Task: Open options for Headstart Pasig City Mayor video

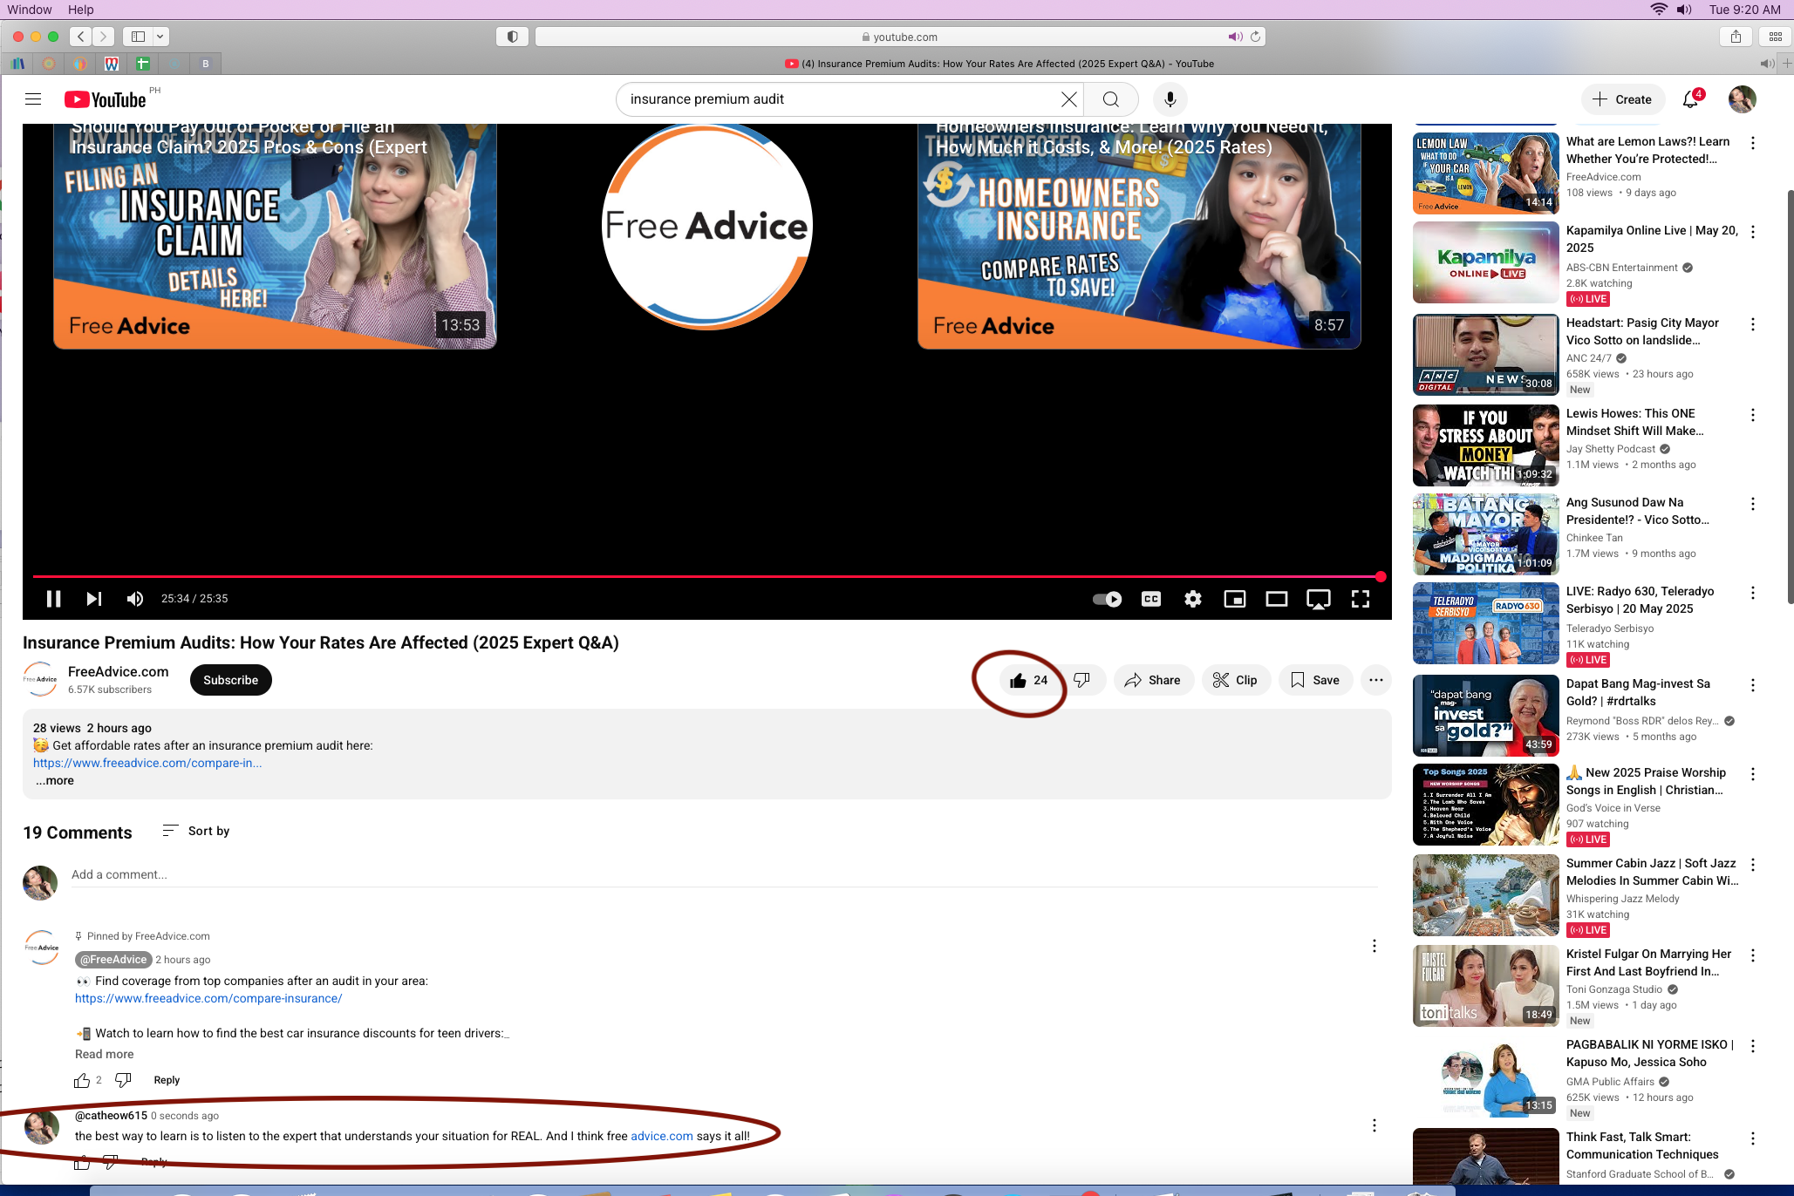Action: coord(1753,324)
